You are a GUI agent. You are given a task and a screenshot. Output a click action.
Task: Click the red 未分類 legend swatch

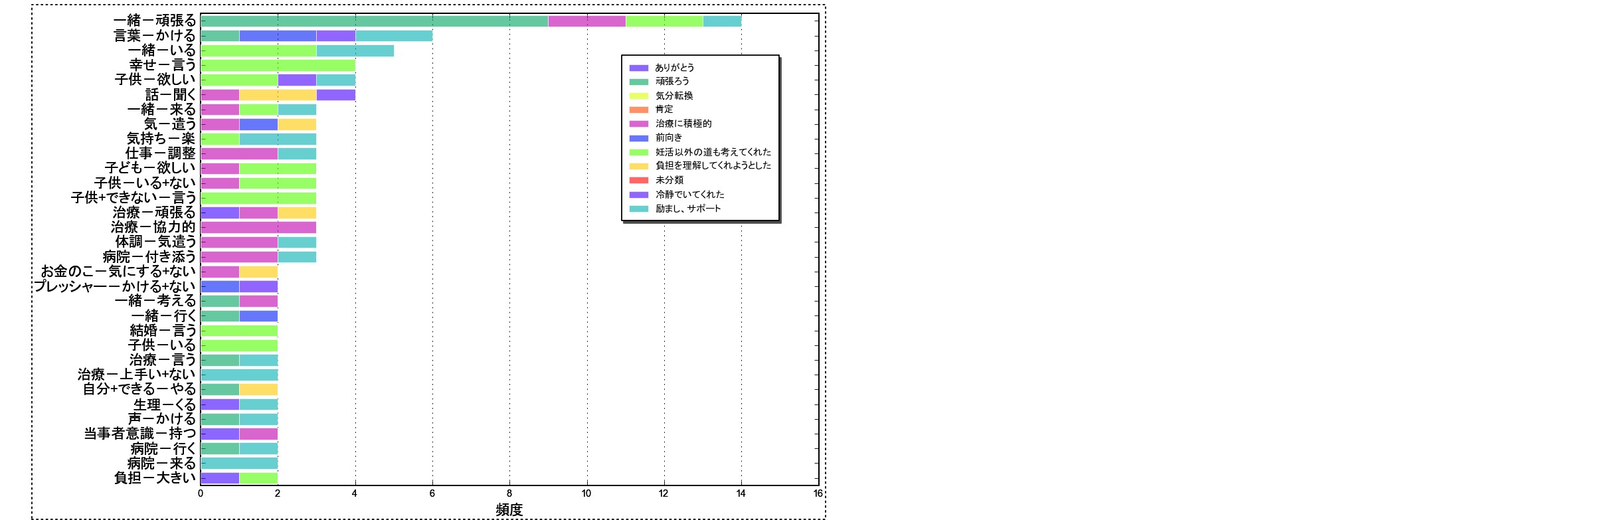click(x=638, y=180)
